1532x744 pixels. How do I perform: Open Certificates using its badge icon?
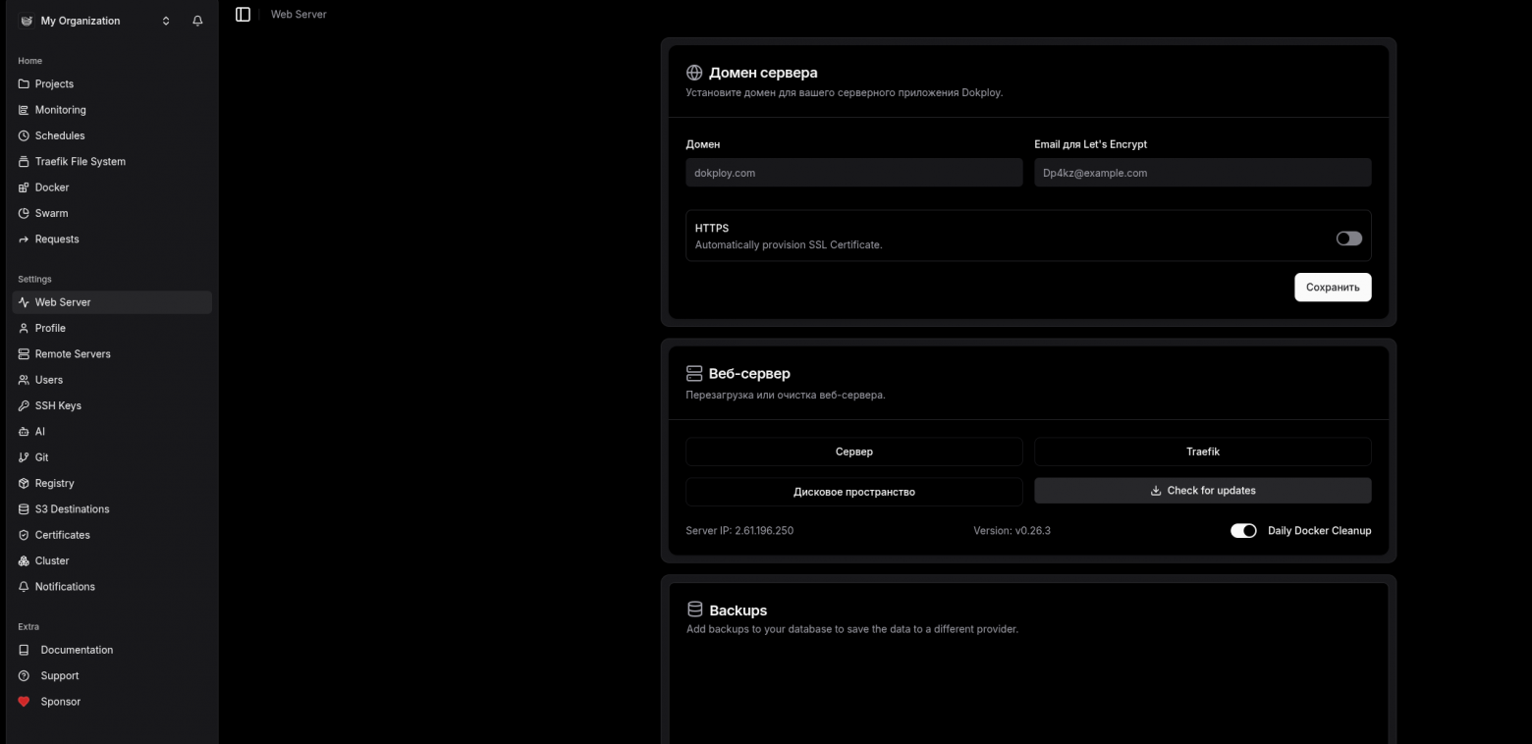(23, 535)
